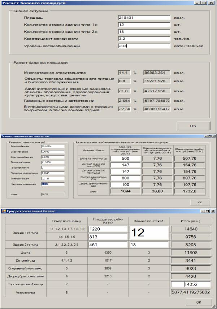Click Автостоянка total 5877,4119275802

click(x=191, y=292)
